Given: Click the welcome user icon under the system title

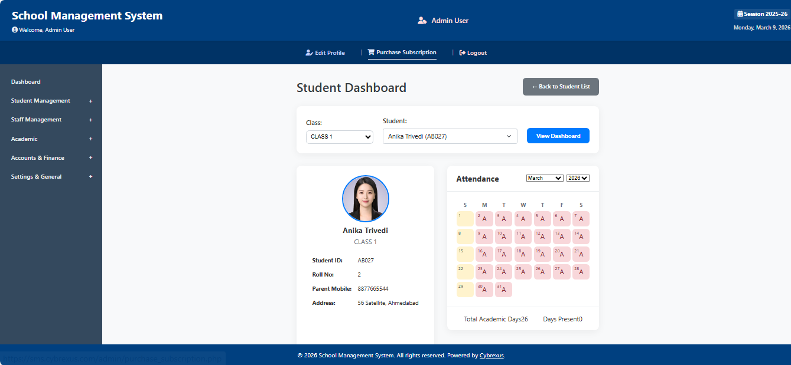Looking at the screenshot, I should (x=14, y=29).
